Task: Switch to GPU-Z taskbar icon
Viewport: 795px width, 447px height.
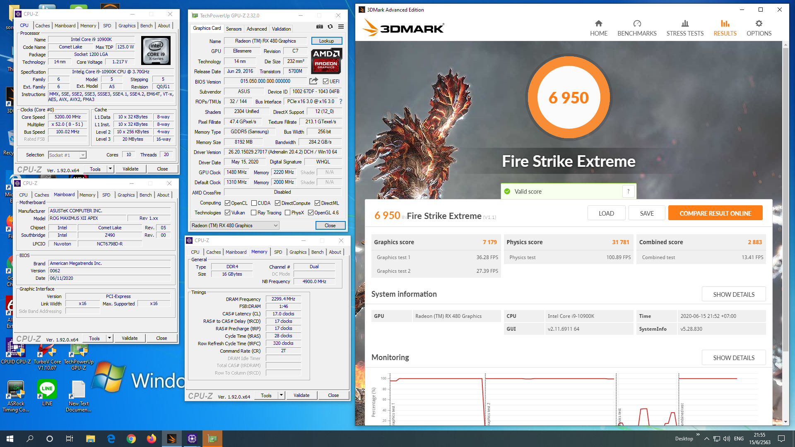Action: tap(212, 439)
